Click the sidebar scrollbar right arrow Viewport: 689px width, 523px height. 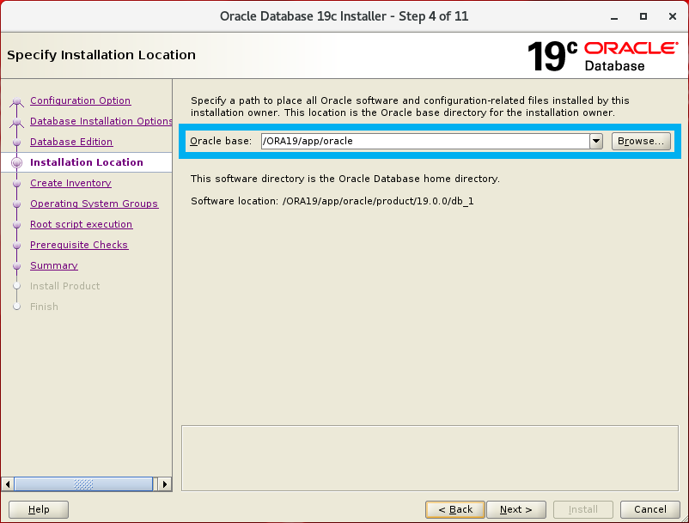tap(165, 484)
